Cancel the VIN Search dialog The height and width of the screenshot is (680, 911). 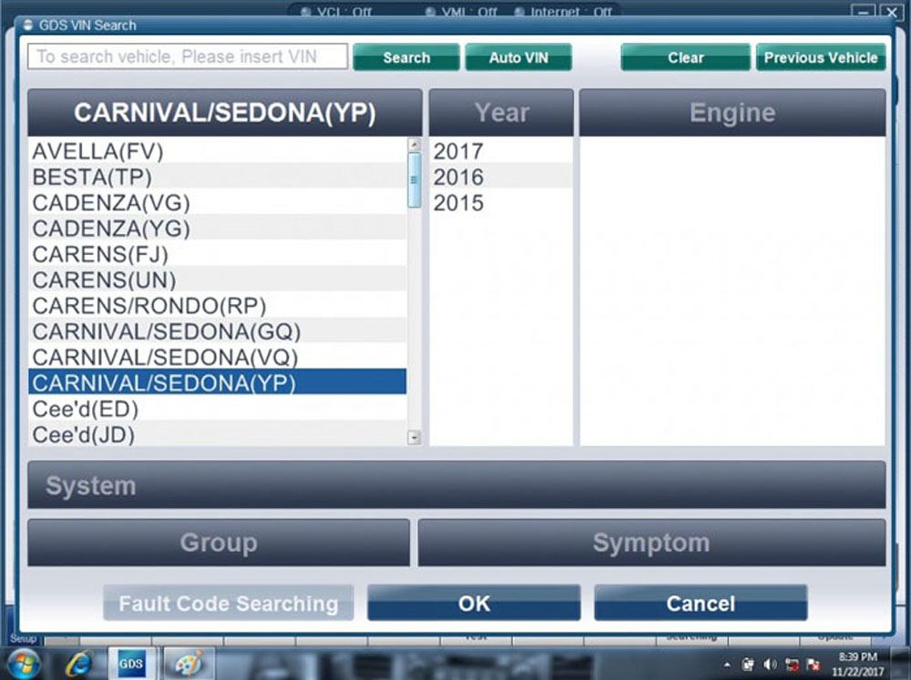coord(701,603)
